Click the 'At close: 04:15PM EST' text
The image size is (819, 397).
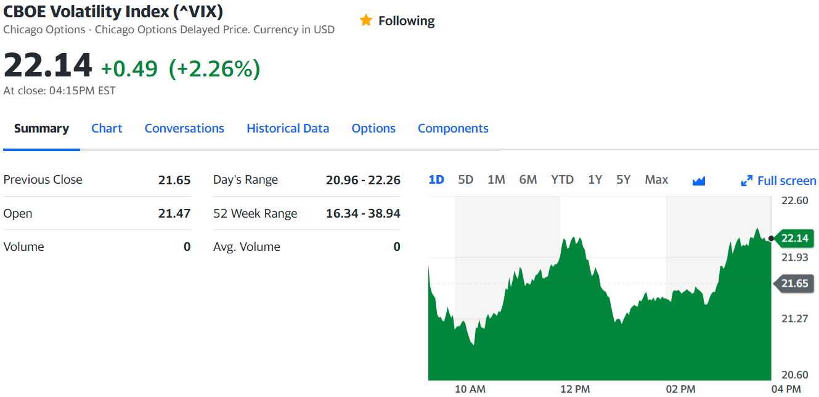click(59, 91)
